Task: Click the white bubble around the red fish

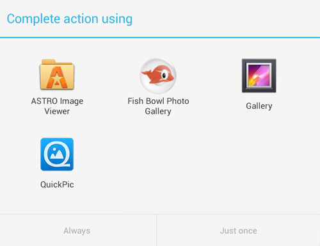Action: click(158, 76)
